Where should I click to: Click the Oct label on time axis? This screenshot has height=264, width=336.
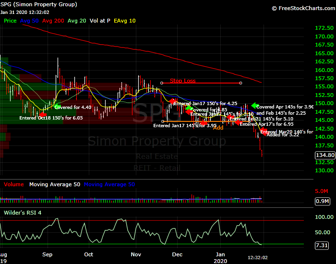coord(88,254)
